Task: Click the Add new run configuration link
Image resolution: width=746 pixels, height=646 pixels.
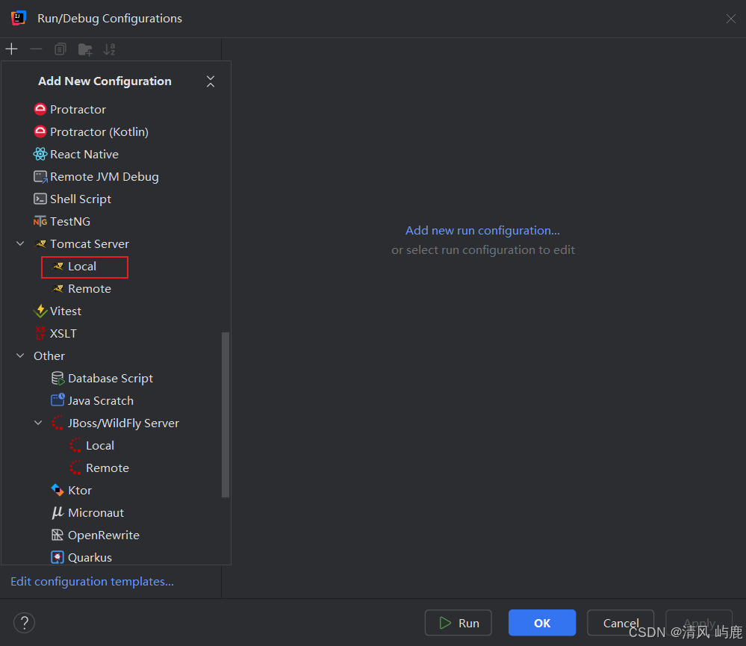Action: pos(482,231)
